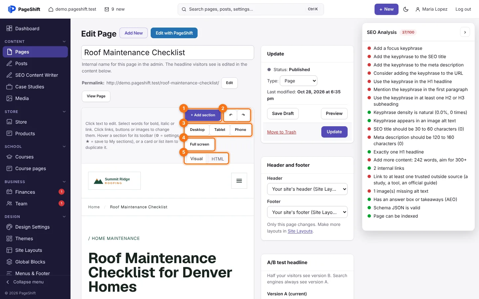The image size is (479, 299).
Task: Switch editor to the HTML tab
Action: coord(218,159)
